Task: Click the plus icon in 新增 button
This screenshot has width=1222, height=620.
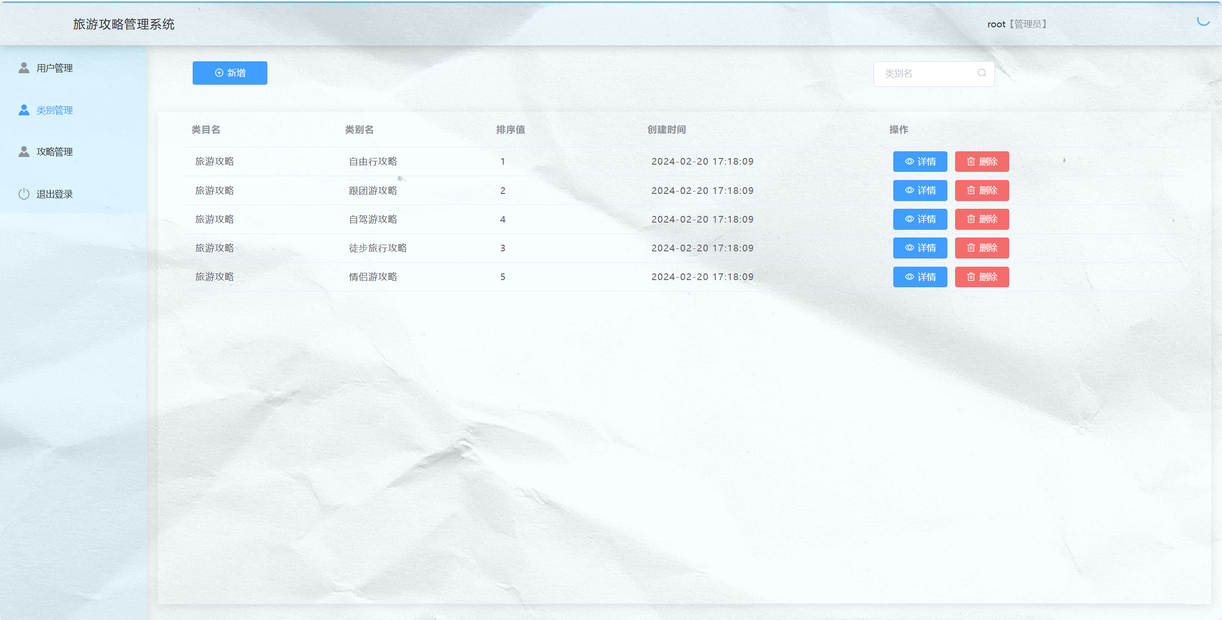Action: 219,73
